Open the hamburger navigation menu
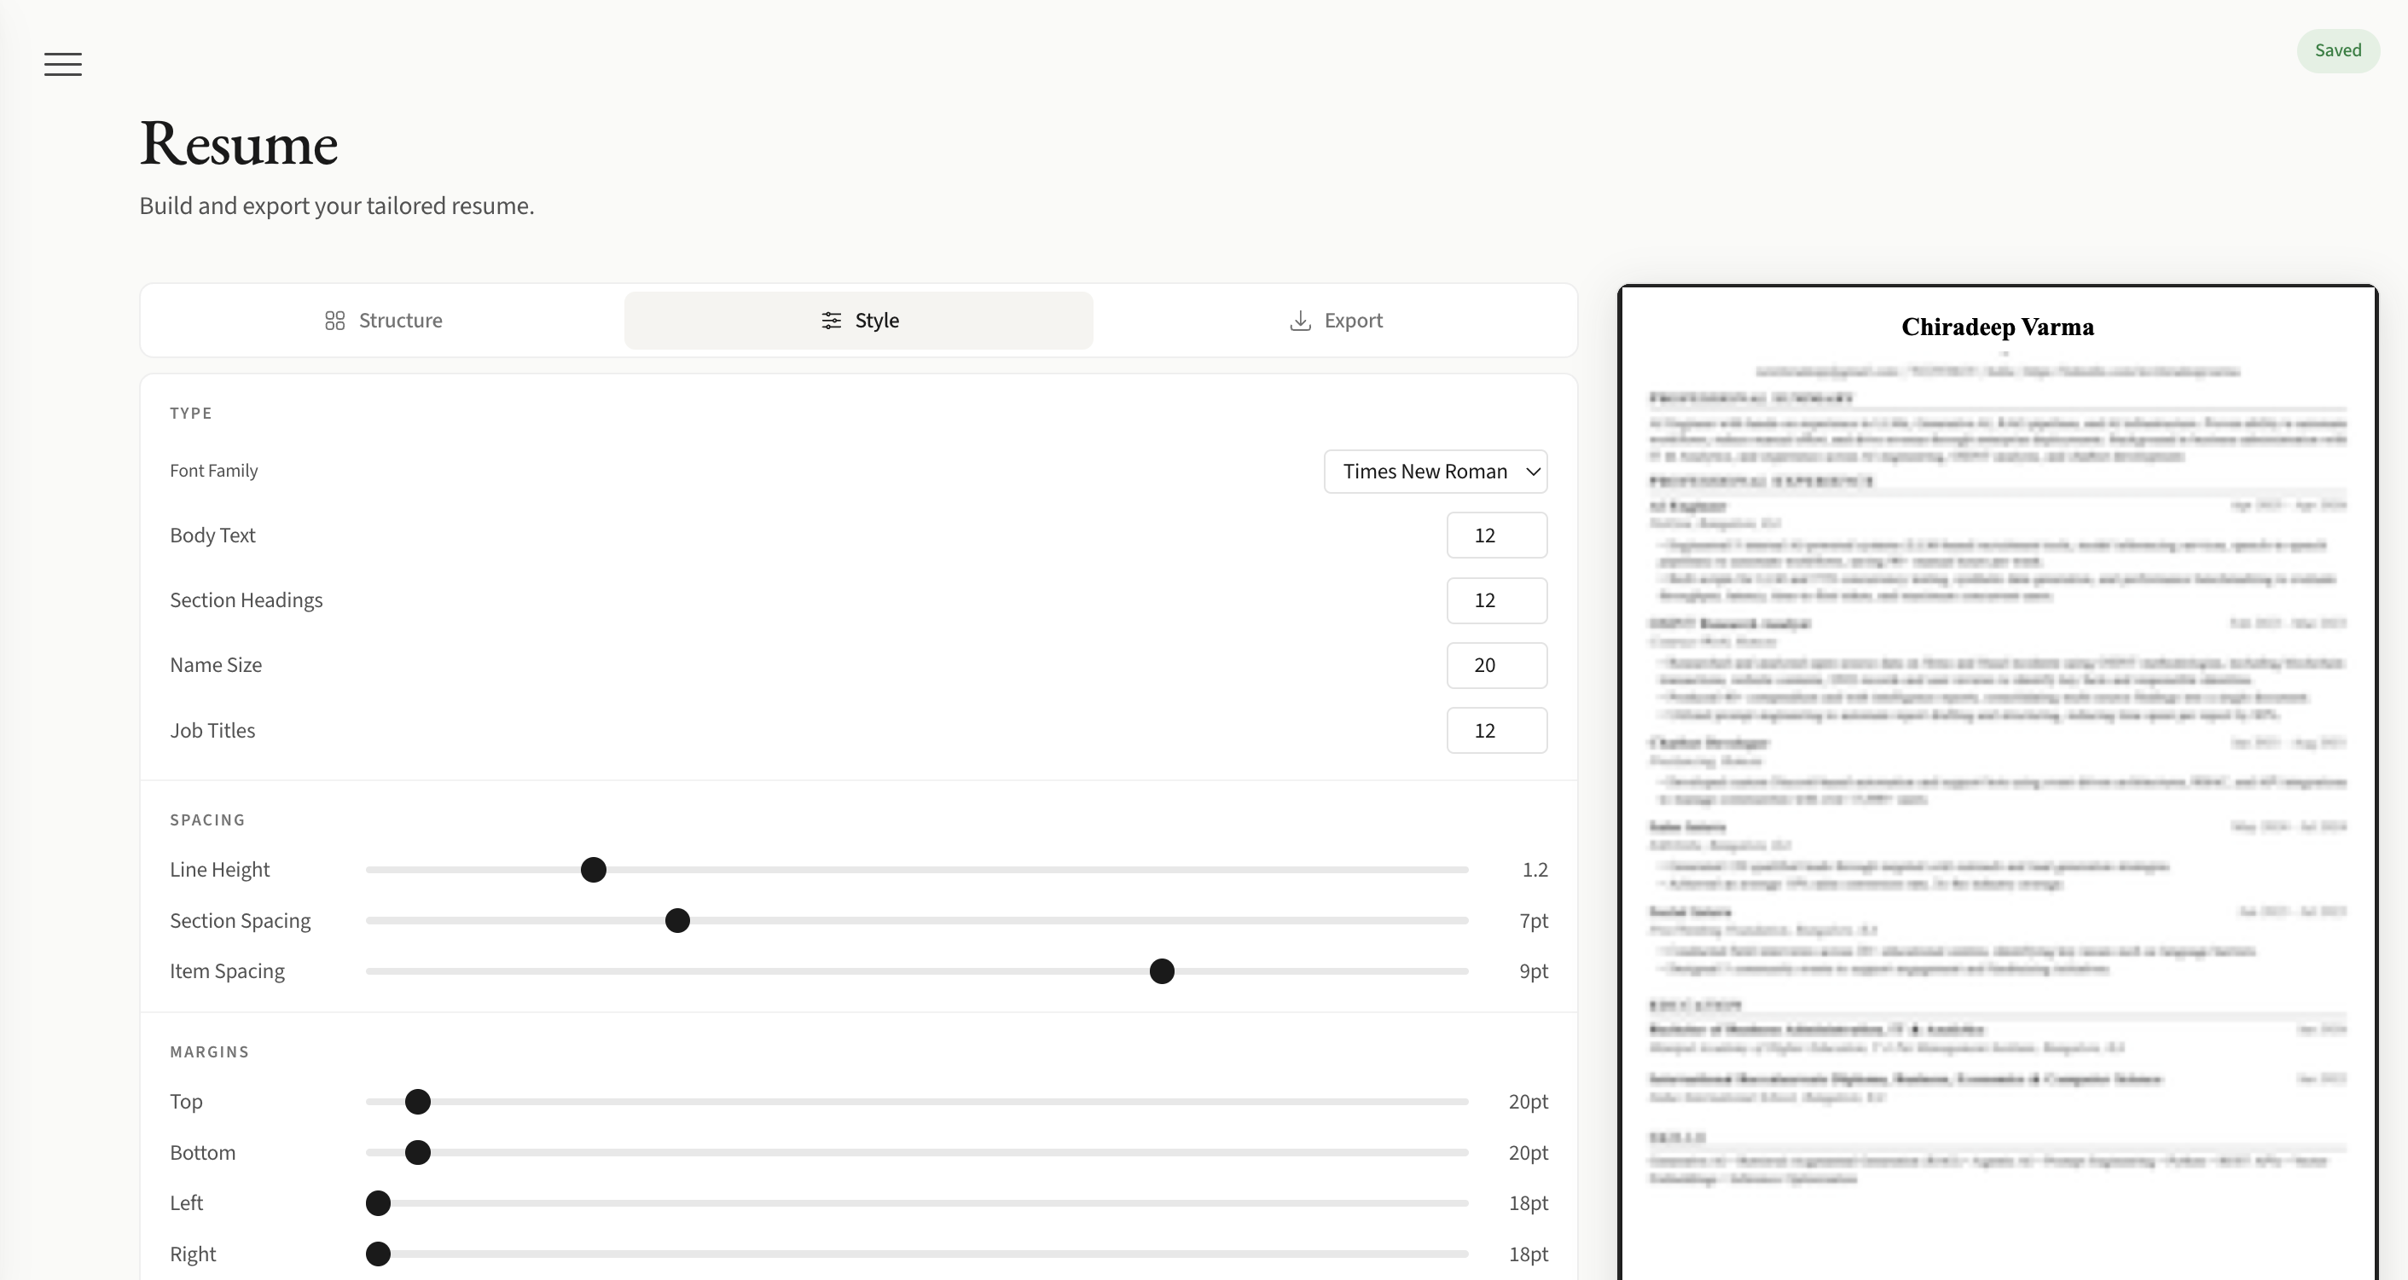The height and width of the screenshot is (1280, 2408). click(x=62, y=64)
